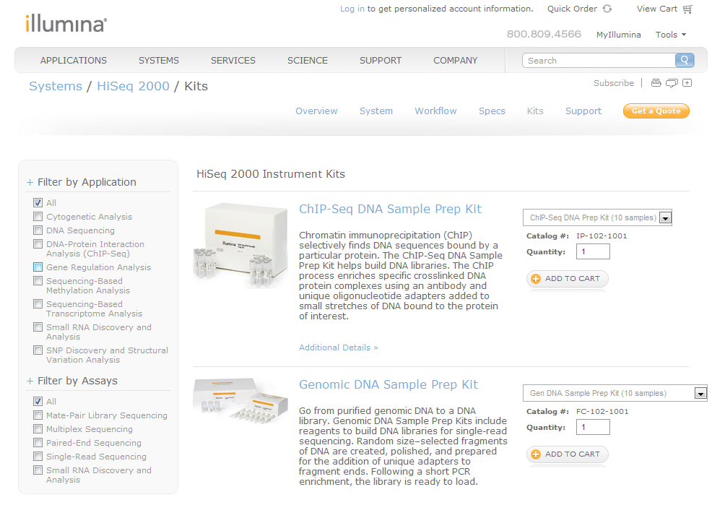Check Small RNA Discovery under Filter by Application
Screen dimensions: 725x505
[38, 327]
